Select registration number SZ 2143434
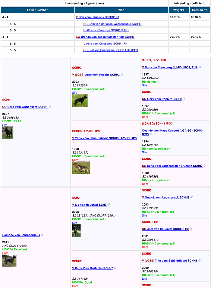 point(80,279)
